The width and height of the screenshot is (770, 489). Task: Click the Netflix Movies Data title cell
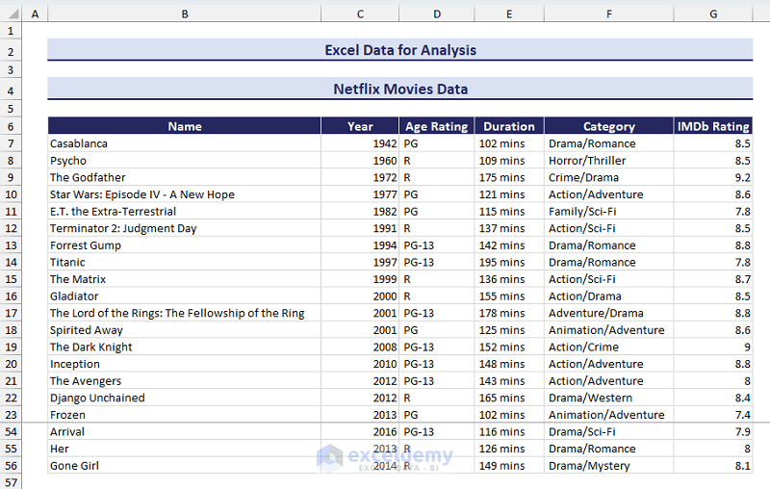[399, 90]
